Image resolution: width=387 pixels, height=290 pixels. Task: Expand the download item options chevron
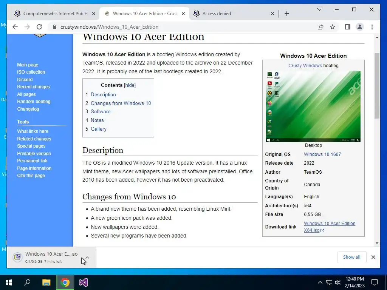tap(87, 257)
